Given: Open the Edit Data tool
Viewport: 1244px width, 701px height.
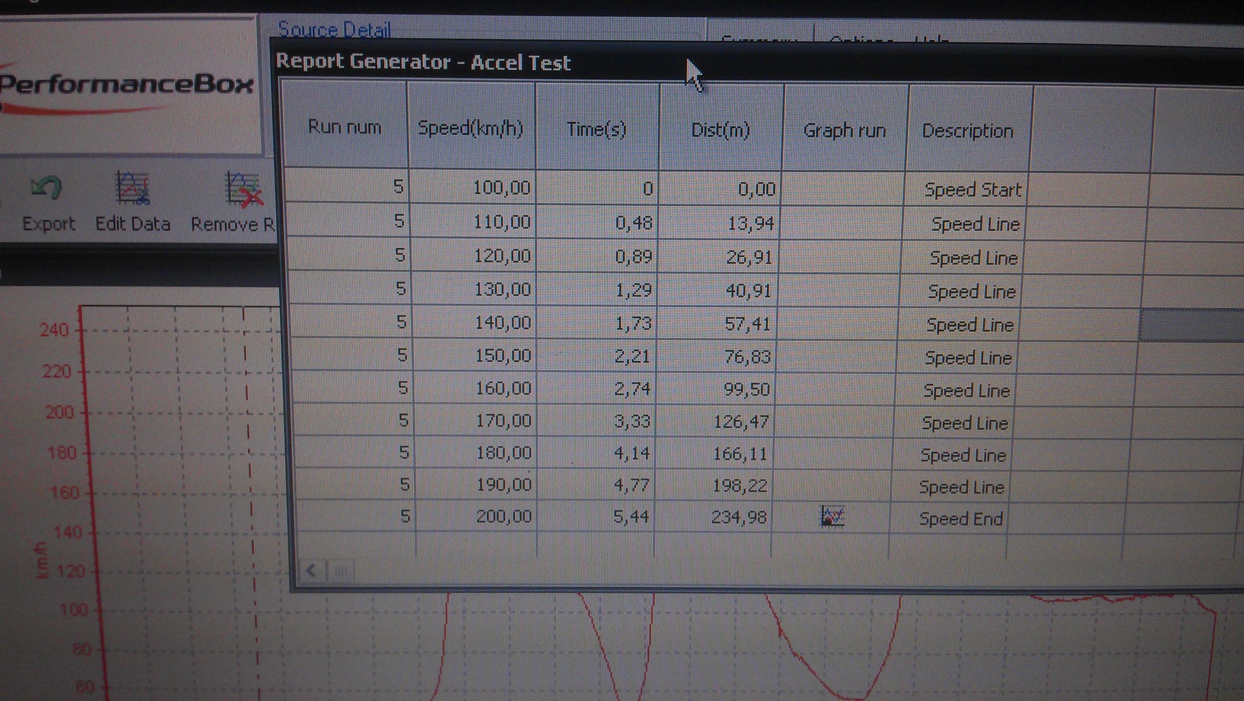Looking at the screenshot, I should [x=132, y=190].
